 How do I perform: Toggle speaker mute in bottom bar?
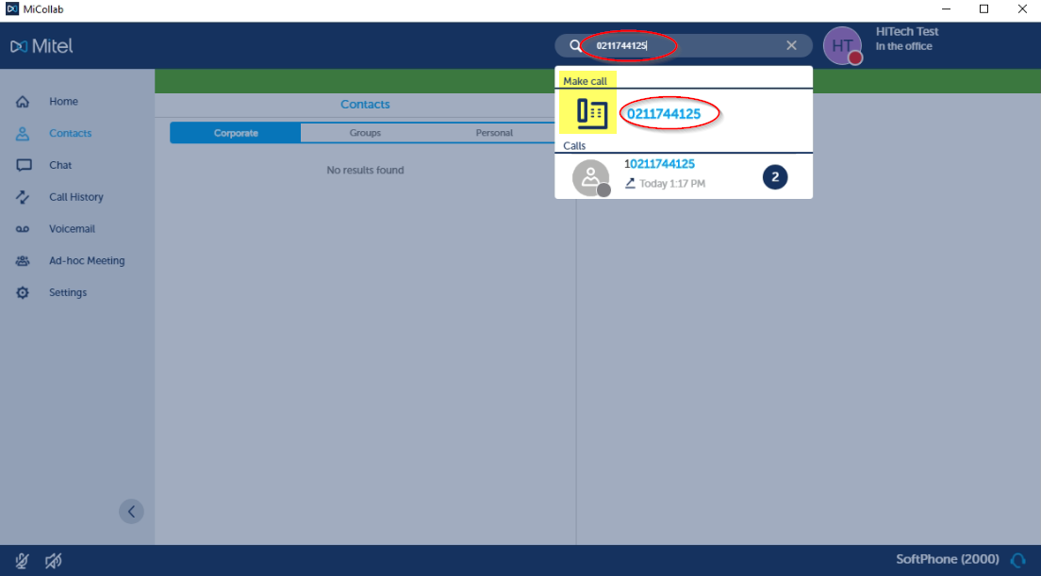54,561
